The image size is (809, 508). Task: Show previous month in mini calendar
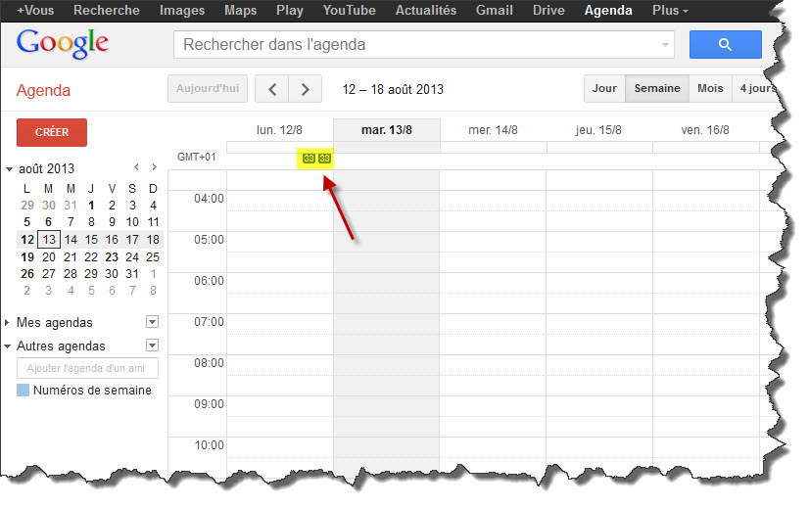coord(136,167)
